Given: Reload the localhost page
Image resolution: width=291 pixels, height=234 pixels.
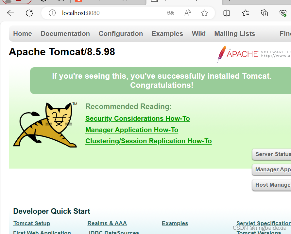Looking at the screenshot, I should (x=29, y=13).
